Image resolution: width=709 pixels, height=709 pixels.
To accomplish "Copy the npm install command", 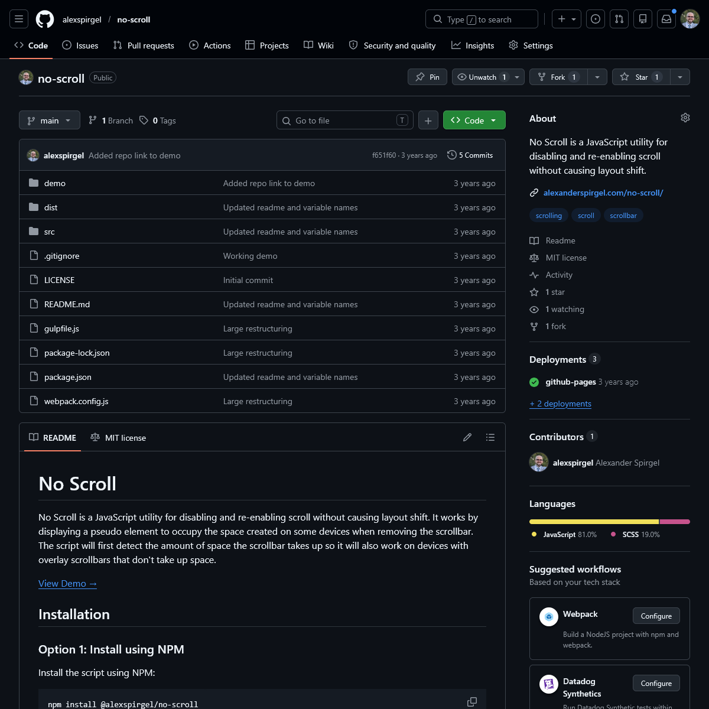I will pyautogui.click(x=472, y=702).
